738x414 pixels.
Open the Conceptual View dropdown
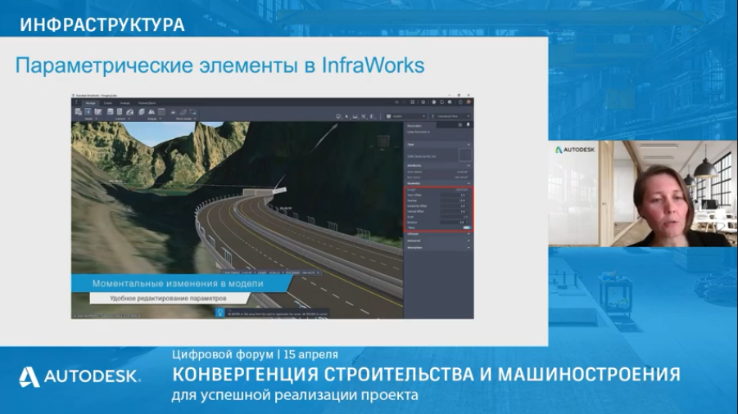(450, 116)
